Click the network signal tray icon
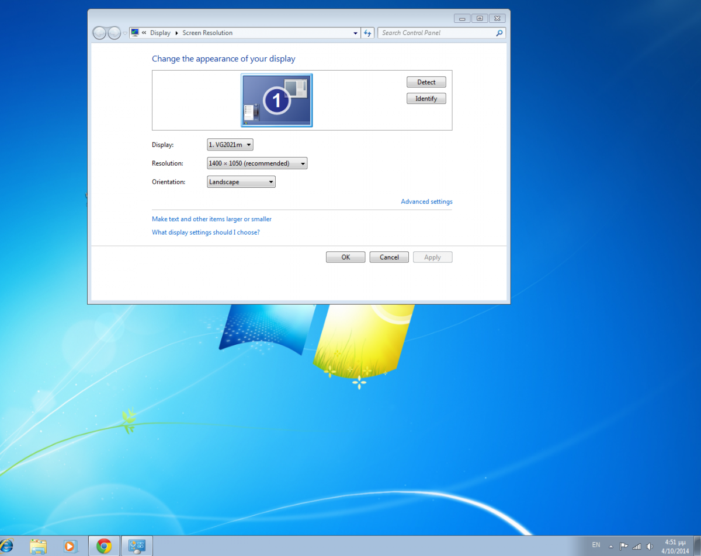Screen dimensions: 701x556 click(637, 547)
